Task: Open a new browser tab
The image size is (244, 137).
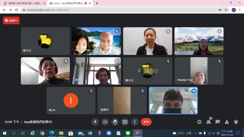Action: [x=97, y=3]
